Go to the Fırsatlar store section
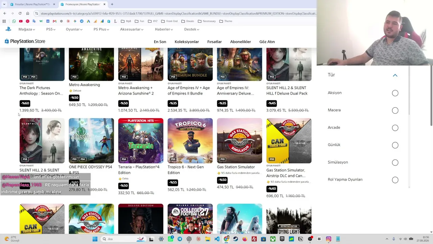This screenshot has height=244, width=433. (214, 42)
